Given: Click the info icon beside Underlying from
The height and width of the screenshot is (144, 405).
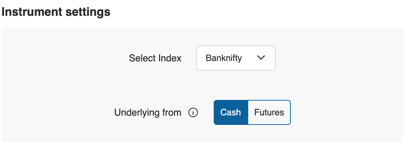Looking at the screenshot, I should click(x=193, y=113).
